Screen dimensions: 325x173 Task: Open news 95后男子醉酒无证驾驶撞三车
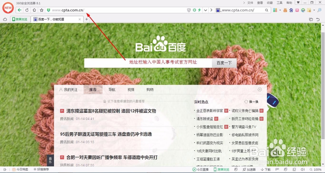tap(106, 134)
